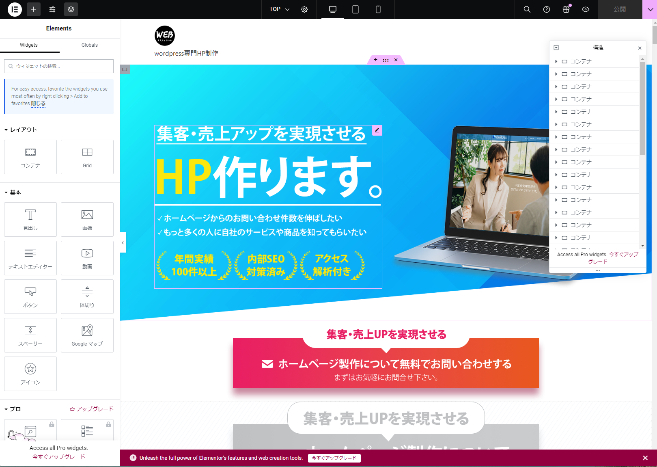Select the Grid widget
This screenshot has height=467, width=657.
(87, 157)
